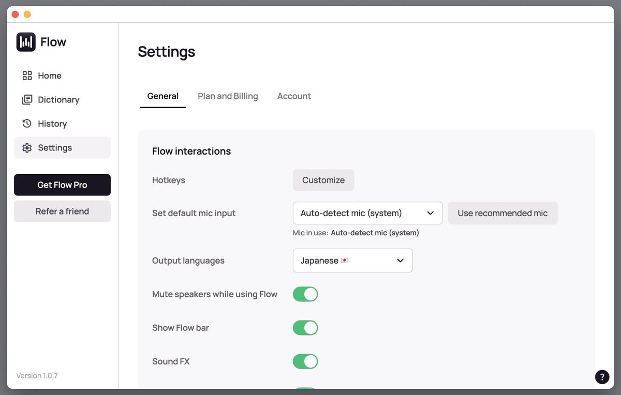Disable the Sound FX switch
Screen dimensions: 621x395
(305, 361)
